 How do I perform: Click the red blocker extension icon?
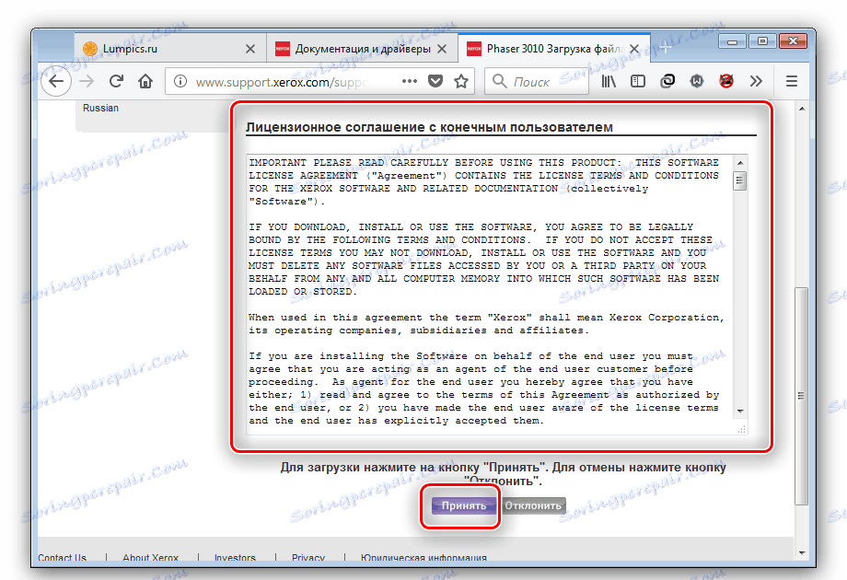(x=726, y=81)
